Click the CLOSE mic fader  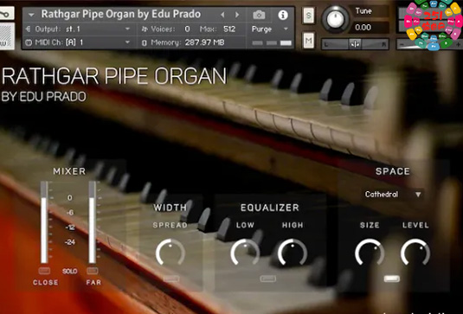[44, 222]
